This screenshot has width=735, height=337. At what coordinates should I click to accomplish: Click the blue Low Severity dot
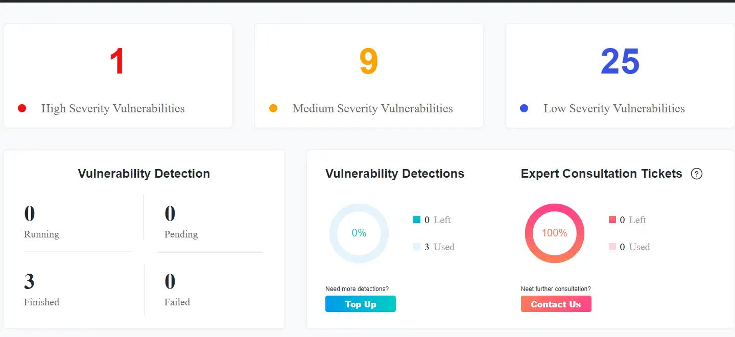[x=524, y=108]
